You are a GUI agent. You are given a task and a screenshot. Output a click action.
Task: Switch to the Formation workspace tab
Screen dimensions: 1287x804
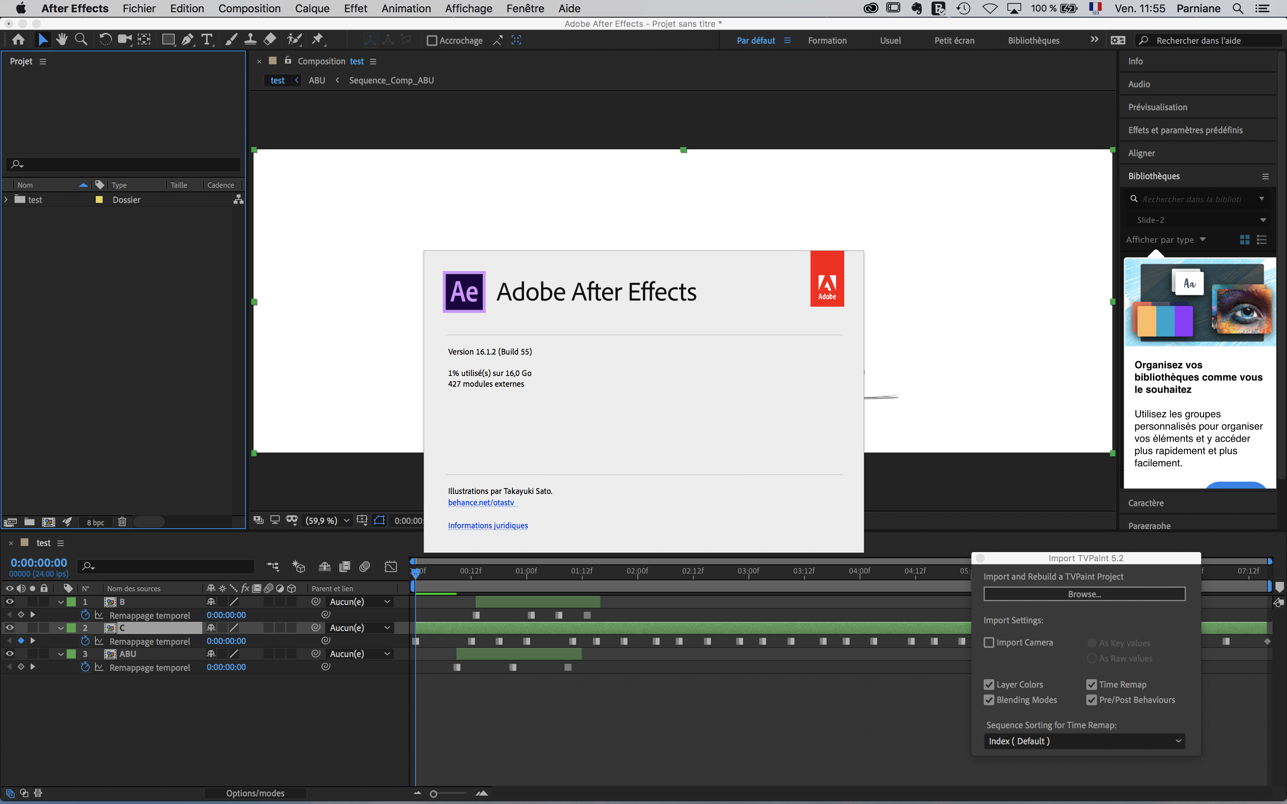(827, 41)
